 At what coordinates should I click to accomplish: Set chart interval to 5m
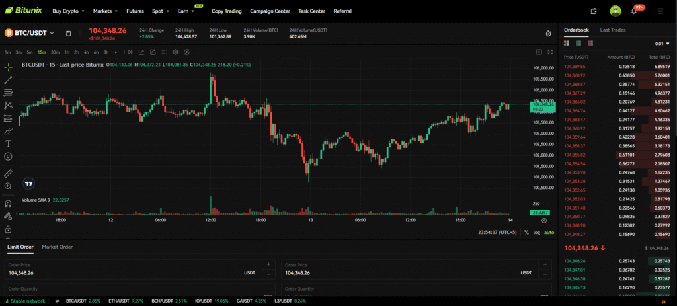click(x=29, y=52)
